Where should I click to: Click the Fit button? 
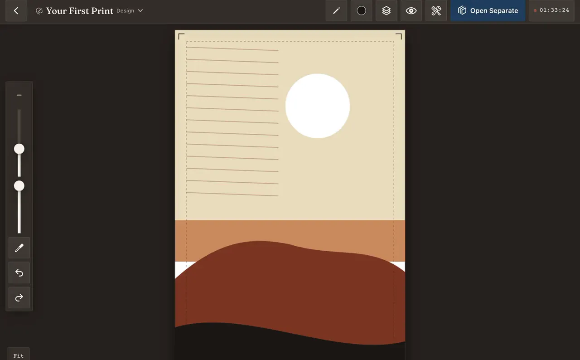[x=19, y=355]
